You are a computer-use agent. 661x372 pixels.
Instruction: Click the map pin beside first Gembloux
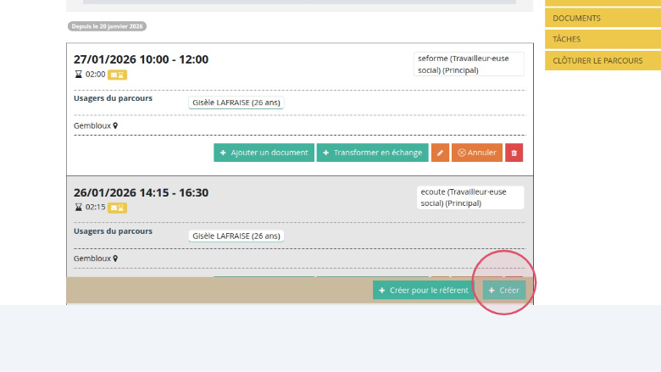point(115,126)
